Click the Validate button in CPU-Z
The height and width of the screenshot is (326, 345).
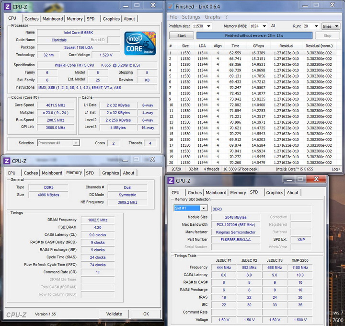click(114, 314)
